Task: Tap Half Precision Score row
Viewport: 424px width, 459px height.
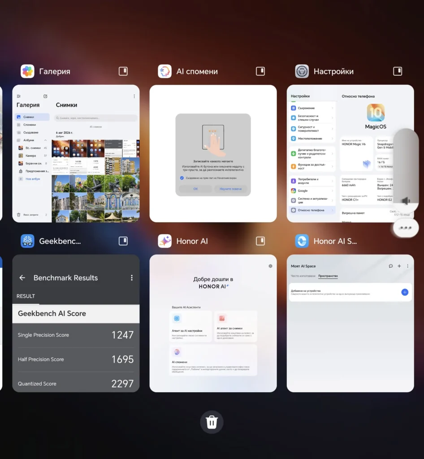Action: (76, 359)
